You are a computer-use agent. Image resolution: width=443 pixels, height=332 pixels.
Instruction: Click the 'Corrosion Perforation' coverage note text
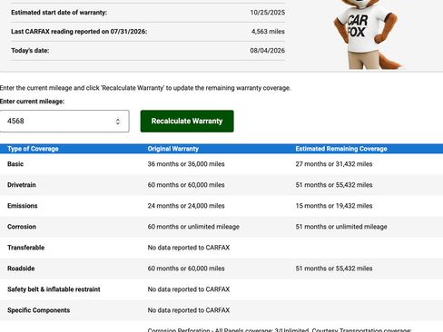click(x=280, y=329)
